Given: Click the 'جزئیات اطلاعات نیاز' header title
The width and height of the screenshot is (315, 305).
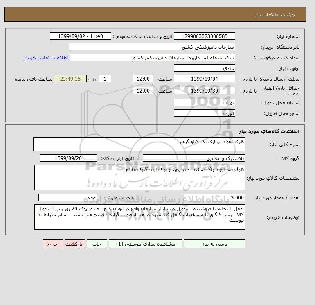Looking at the screenshot, I should click(274, 15).
